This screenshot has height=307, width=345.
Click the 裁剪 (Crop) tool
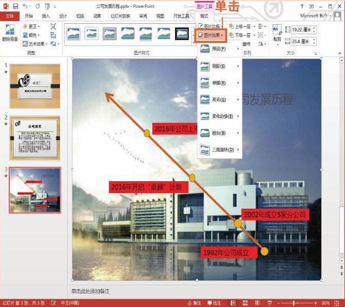[x=277, y=34]
